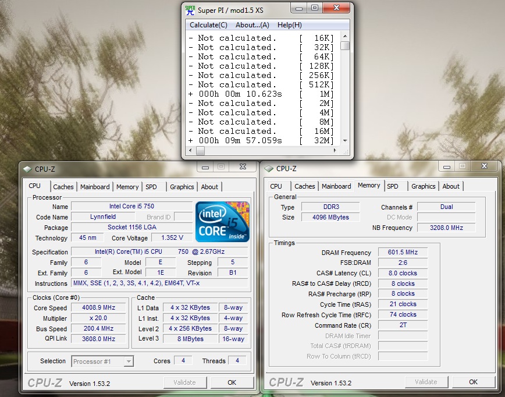
Task: Click Validate in the right CPU-Z window
Action: [426, 382]
